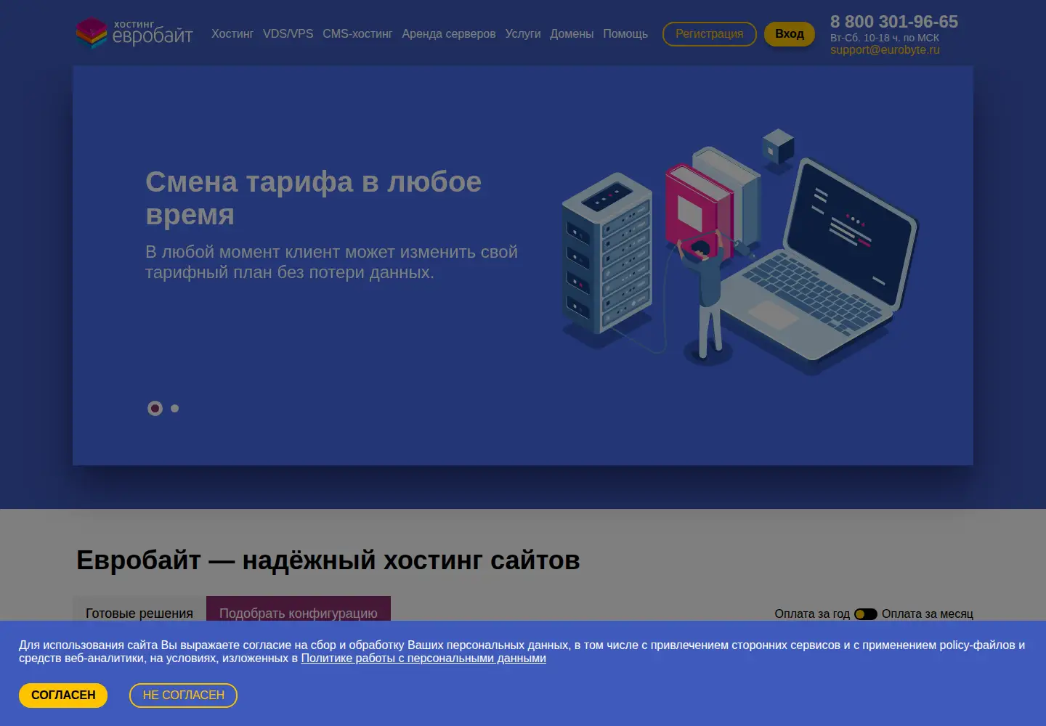Decline with НЕ СОГЛАСЕН button
The image size is (1046, 726).
click(184, 696)
